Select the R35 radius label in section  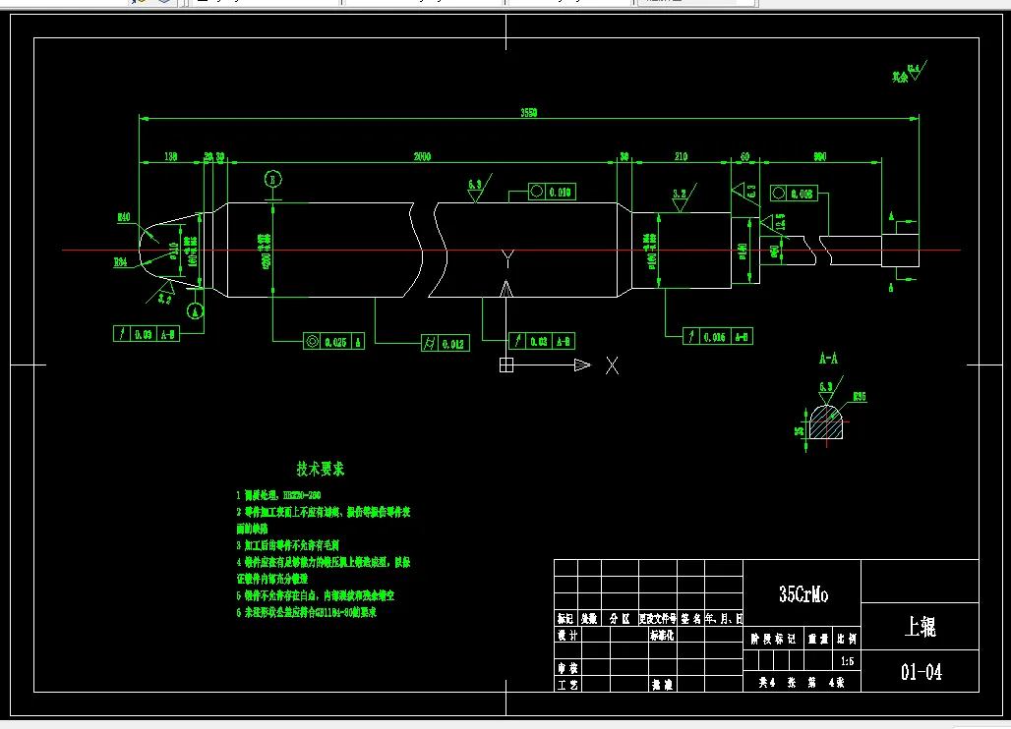point(860,397)
